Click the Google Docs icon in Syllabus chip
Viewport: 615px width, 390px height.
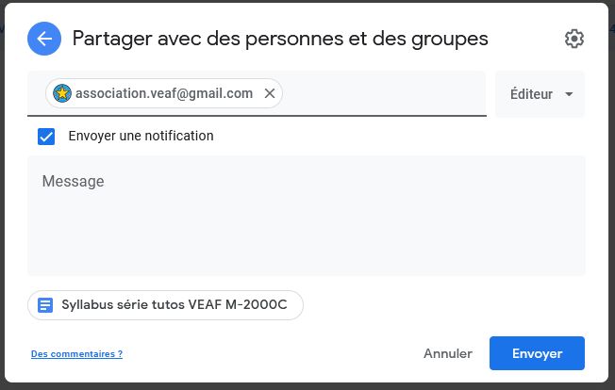(45, 305)
